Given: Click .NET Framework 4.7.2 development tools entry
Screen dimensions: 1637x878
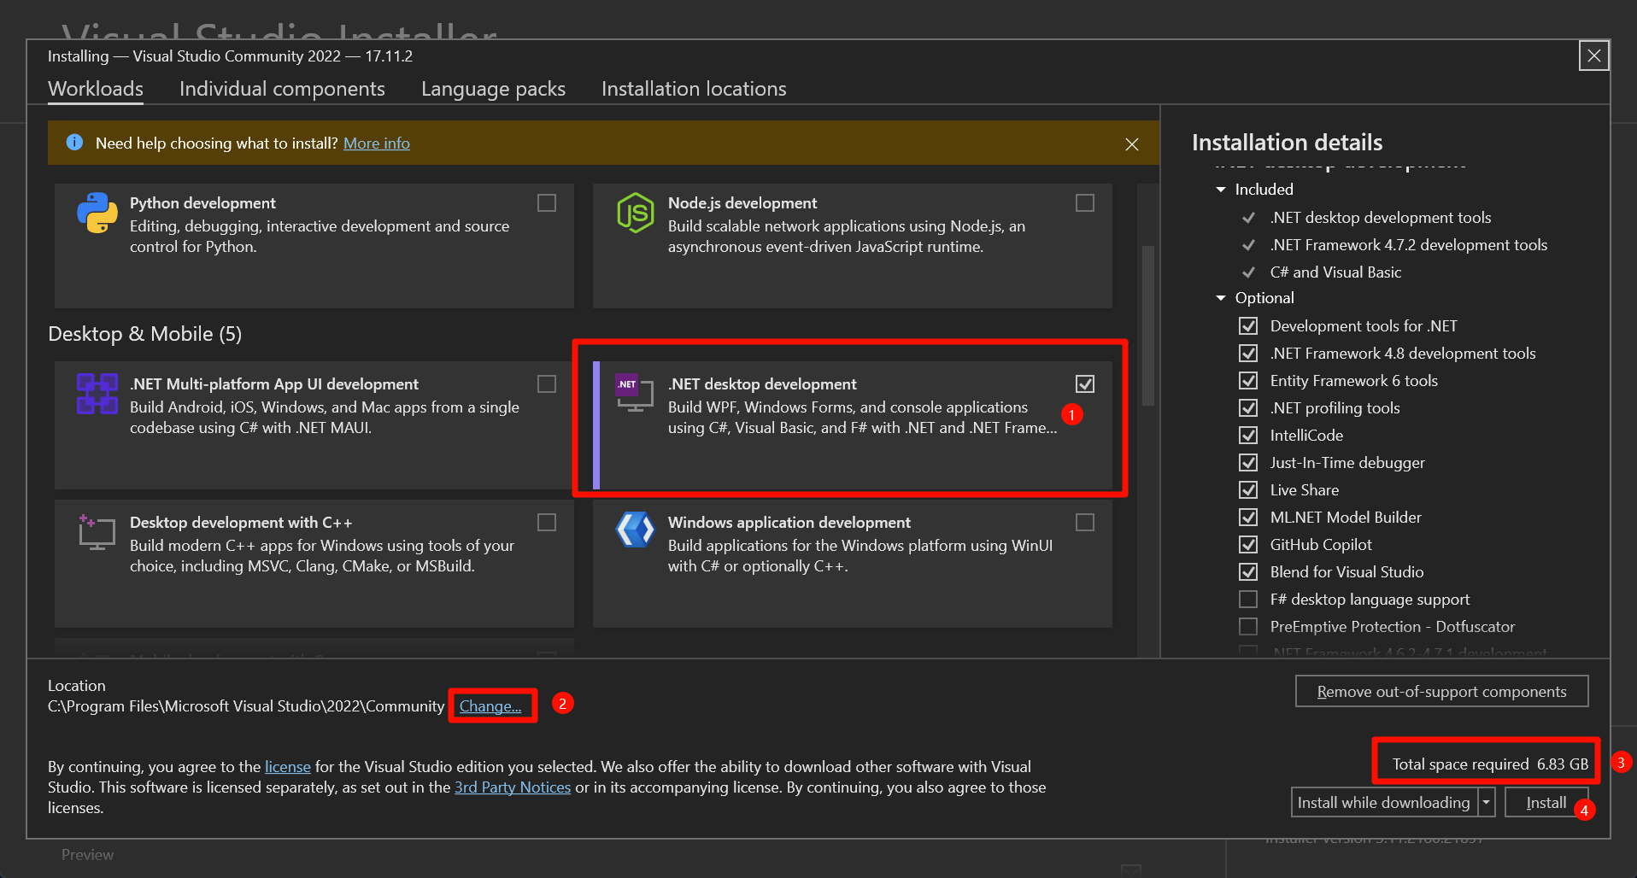Looking at the screenshot, I should pyautogui.click(x=1409, y=245).
